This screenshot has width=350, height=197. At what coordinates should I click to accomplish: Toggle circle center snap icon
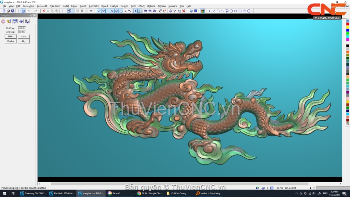[117, 11]
